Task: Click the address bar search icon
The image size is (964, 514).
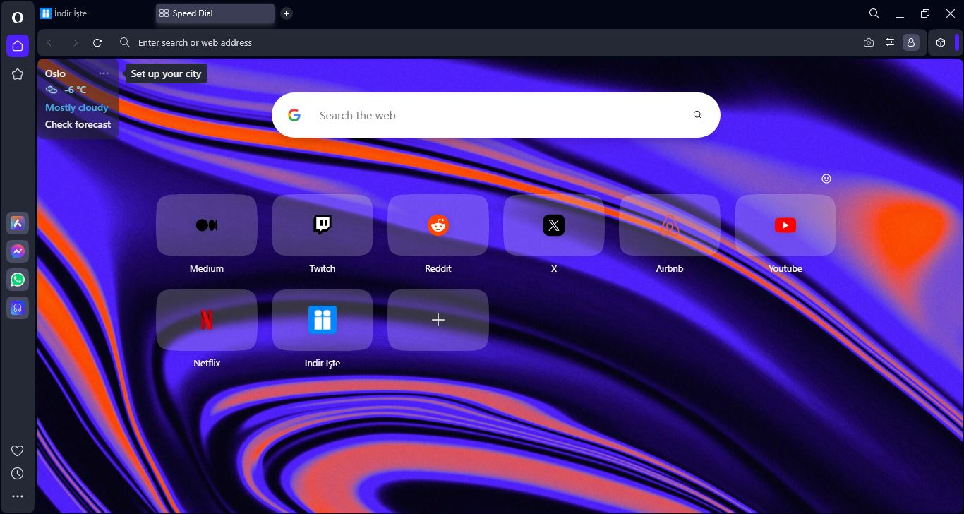Action: [125, 42]
